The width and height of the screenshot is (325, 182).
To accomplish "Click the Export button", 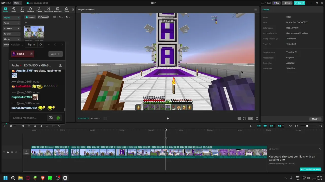I will (x=300, y=3).
